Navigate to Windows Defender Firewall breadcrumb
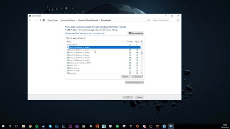230x129 pixels. click(88, 20)
